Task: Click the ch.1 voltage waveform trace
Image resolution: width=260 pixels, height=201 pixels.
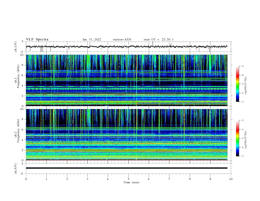Action: coord(126,47)
